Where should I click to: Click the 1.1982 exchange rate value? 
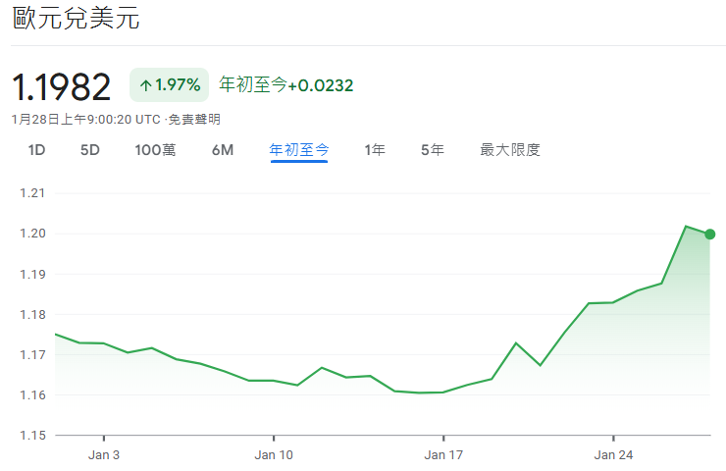[61, 86]
